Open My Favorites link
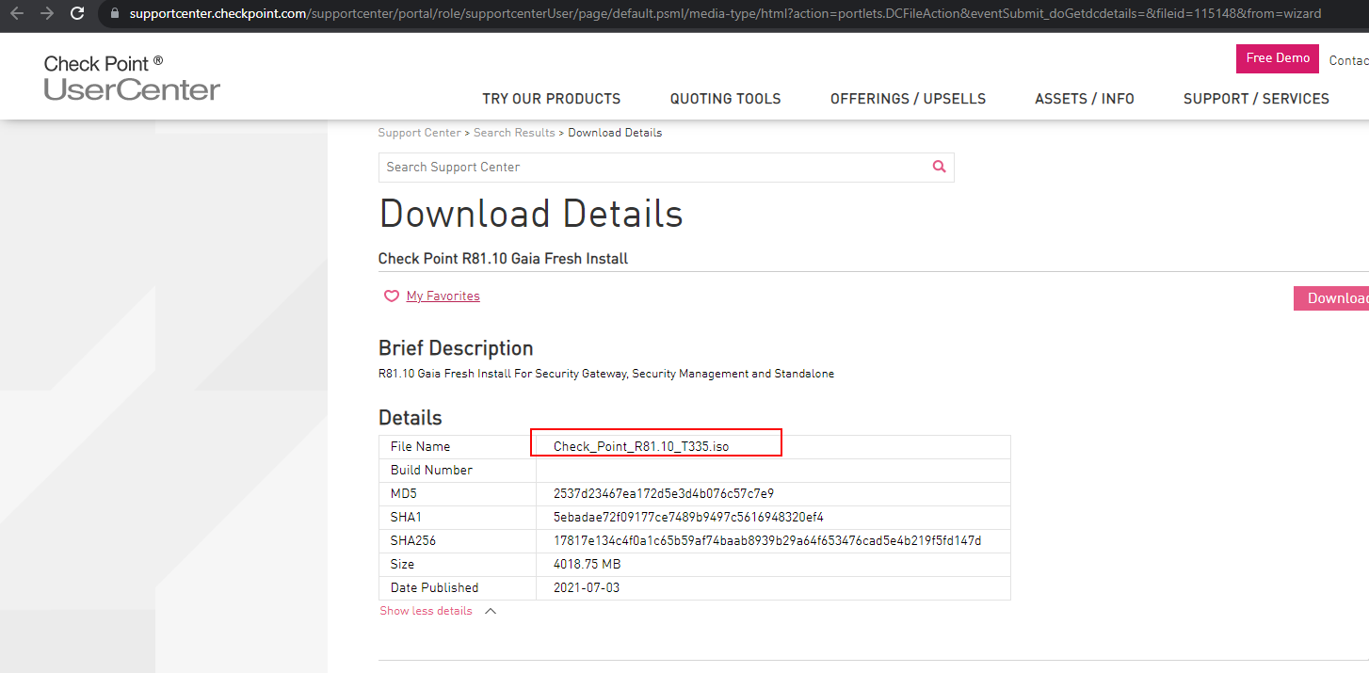Image resolution: width=1369 pixels, height=673 pixels. click(443, 296)
